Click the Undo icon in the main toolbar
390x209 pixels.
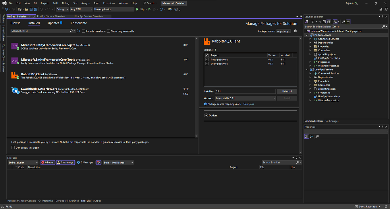(x=42, y=9)
